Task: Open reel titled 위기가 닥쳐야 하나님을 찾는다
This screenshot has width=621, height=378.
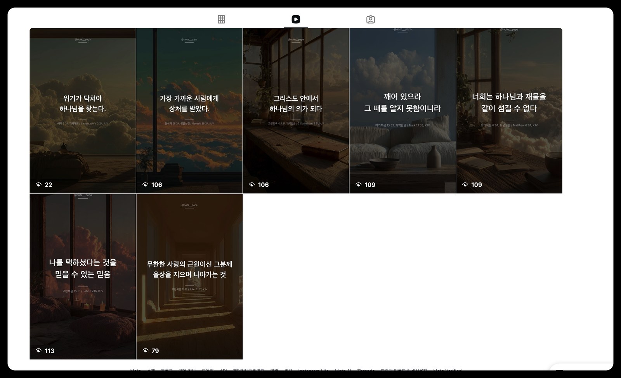Action: [x=83, y=111]
